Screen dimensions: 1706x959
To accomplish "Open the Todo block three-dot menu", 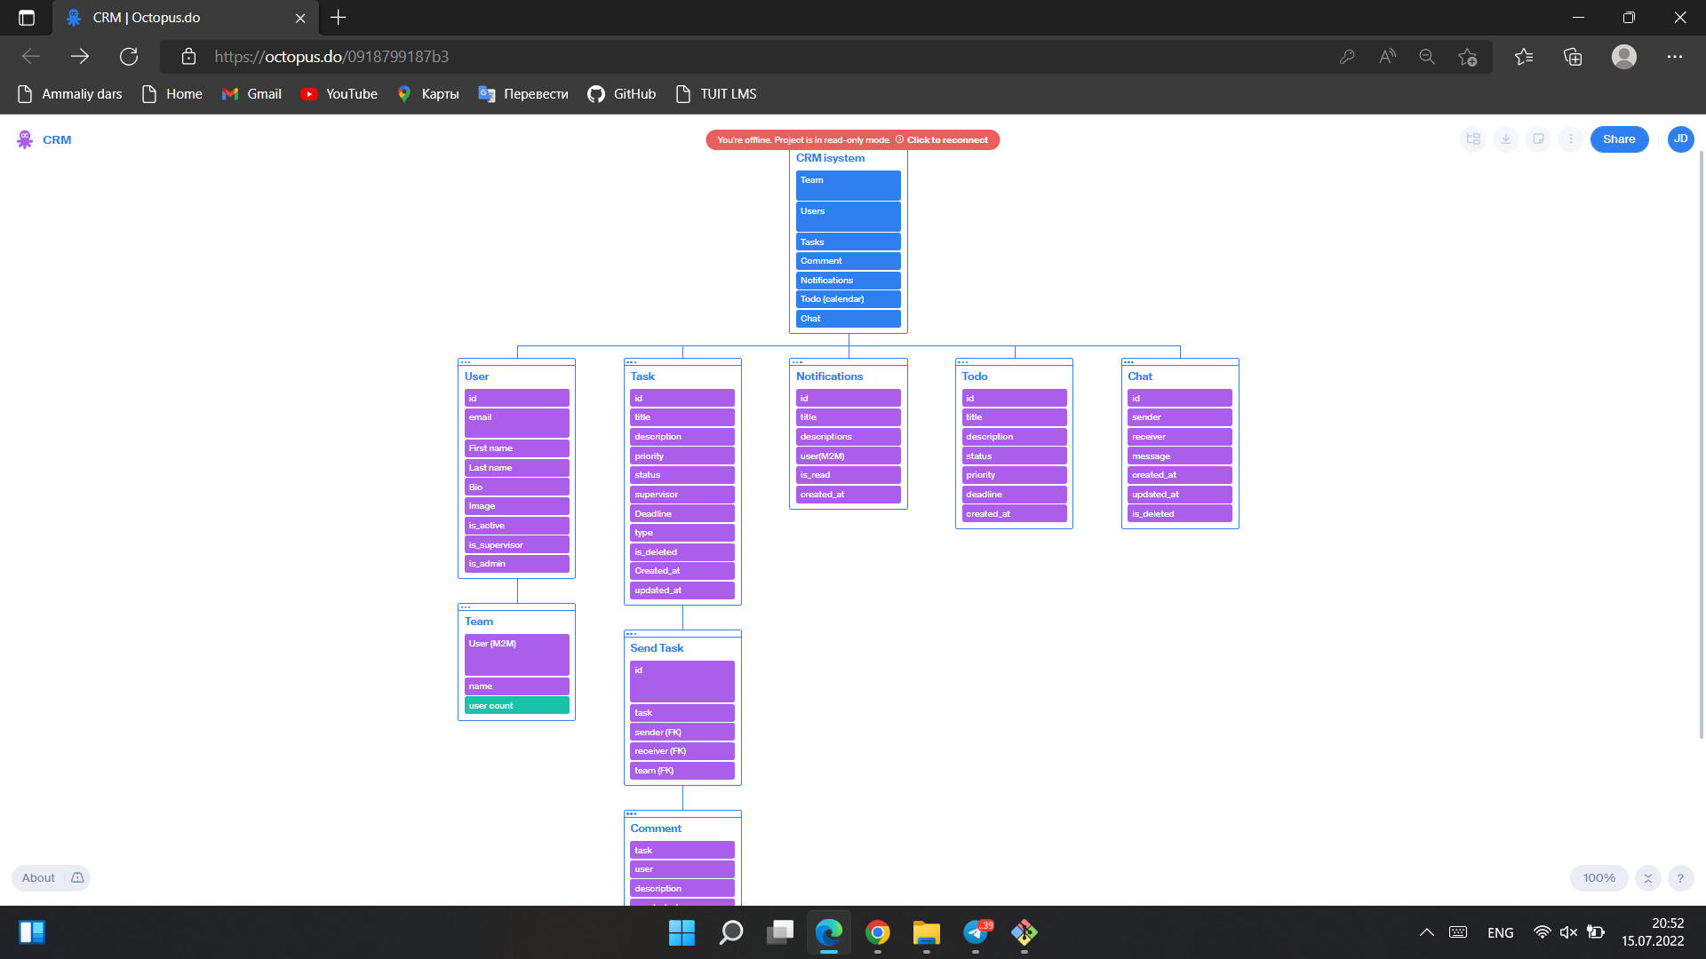I will [x=963, y=362].
